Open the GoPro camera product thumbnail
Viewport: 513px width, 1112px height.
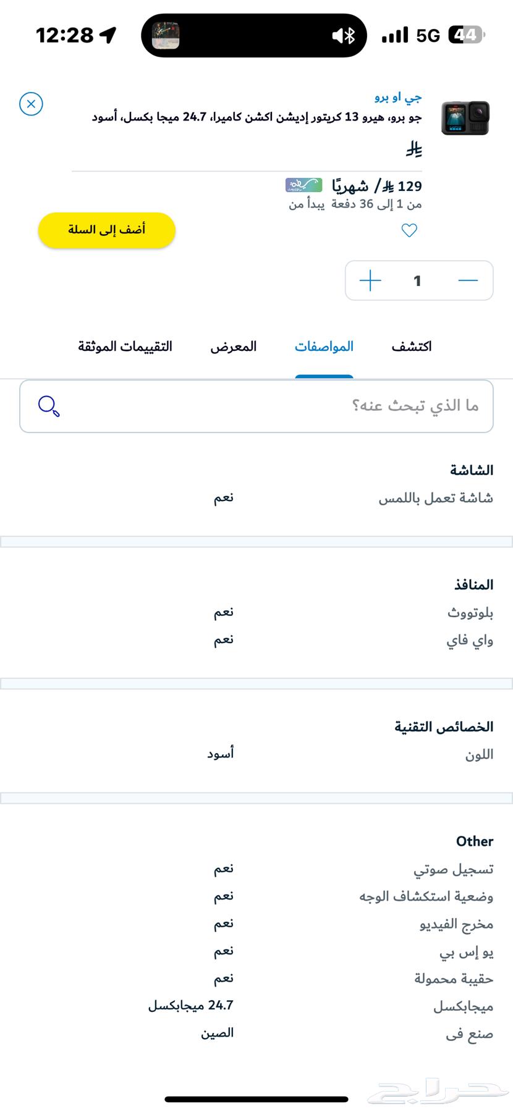(x=465, y=118)
